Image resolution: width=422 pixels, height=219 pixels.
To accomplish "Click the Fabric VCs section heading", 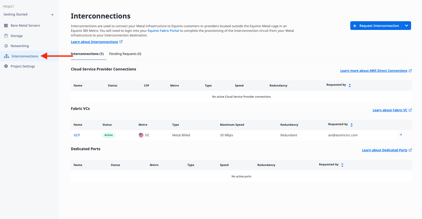I will coord(80,109).
